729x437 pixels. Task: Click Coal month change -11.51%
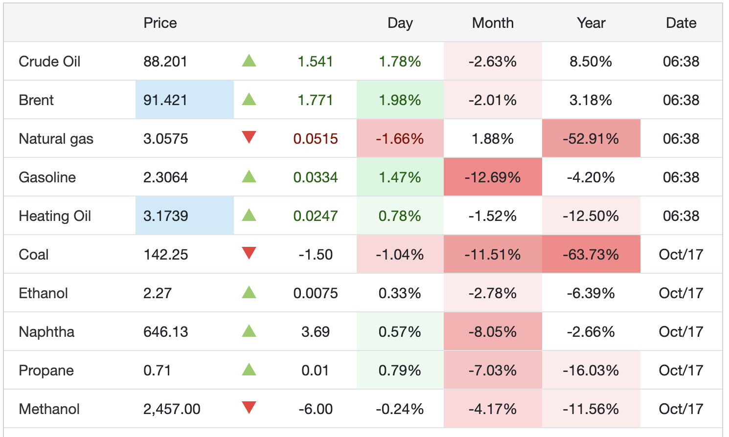(493, 255)
